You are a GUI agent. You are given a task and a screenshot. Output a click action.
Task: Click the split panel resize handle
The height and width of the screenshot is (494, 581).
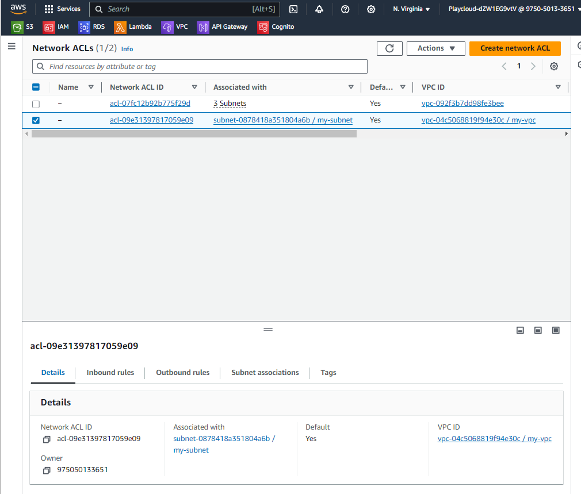pyautogui.click(x=268, y=330)
